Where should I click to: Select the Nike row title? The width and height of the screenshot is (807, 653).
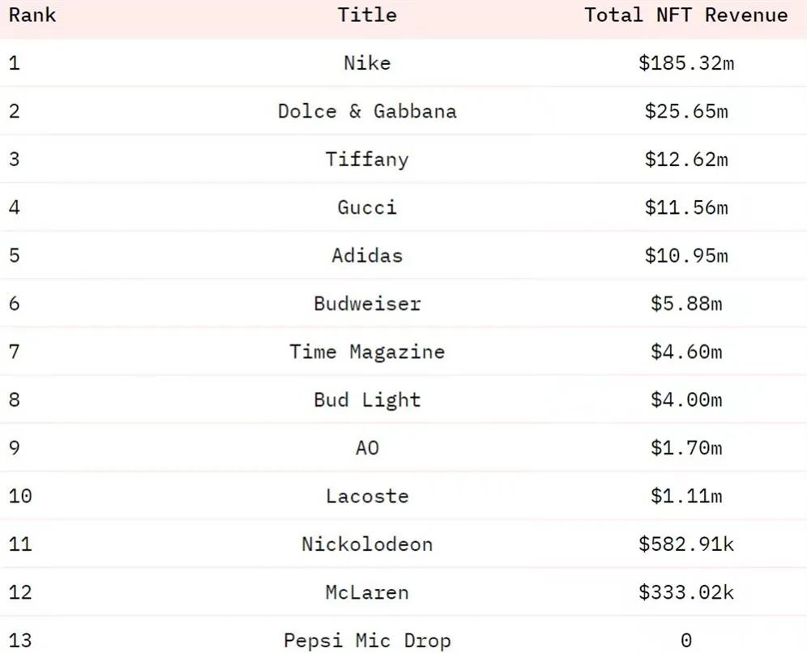click(x=367, y=63)
